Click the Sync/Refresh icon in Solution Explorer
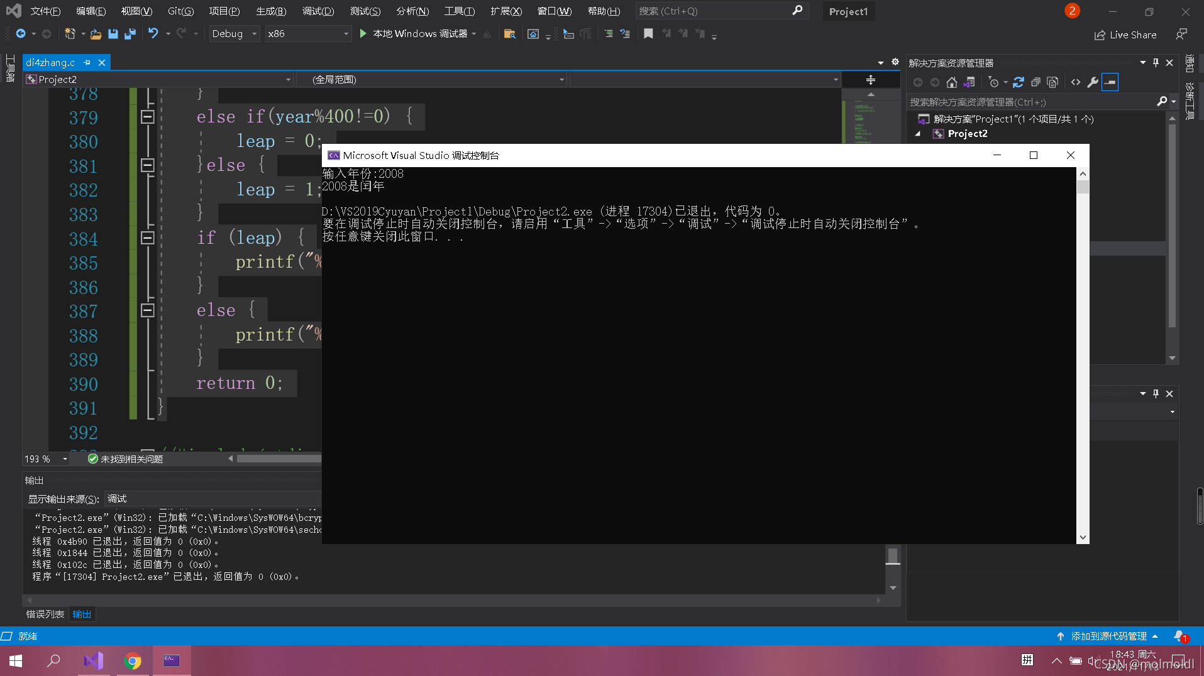This screenshot has height=676, width=1204. [x=1019, y=82]
